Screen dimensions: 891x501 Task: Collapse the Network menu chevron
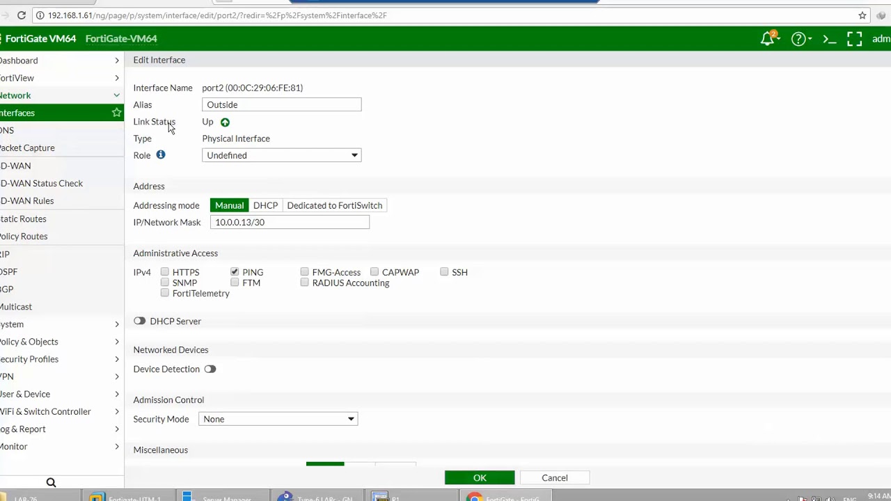[x=117, y=95]
